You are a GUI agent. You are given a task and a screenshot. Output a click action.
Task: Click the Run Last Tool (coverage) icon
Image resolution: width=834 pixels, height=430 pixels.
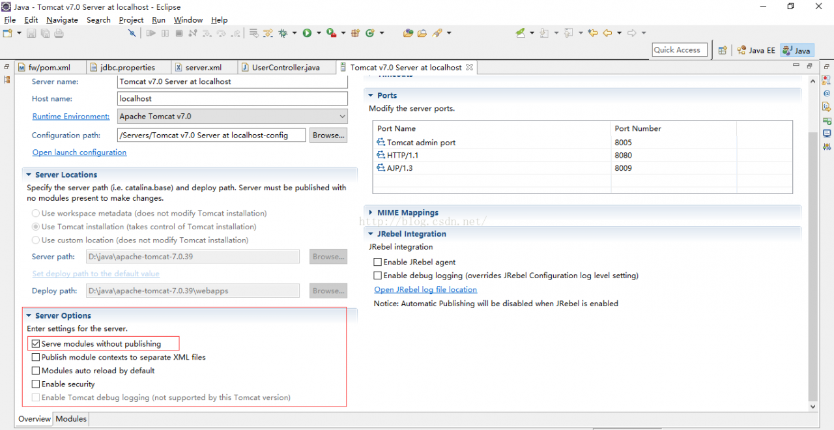(331, 33)
